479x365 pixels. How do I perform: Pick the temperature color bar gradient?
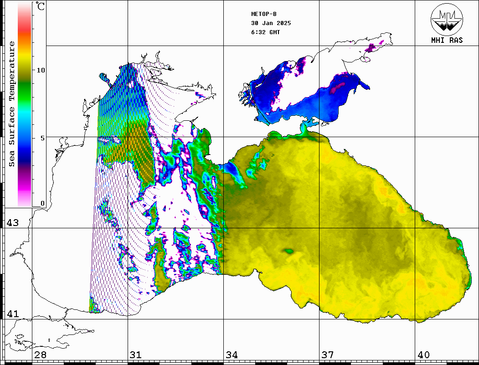coord(25,104)
